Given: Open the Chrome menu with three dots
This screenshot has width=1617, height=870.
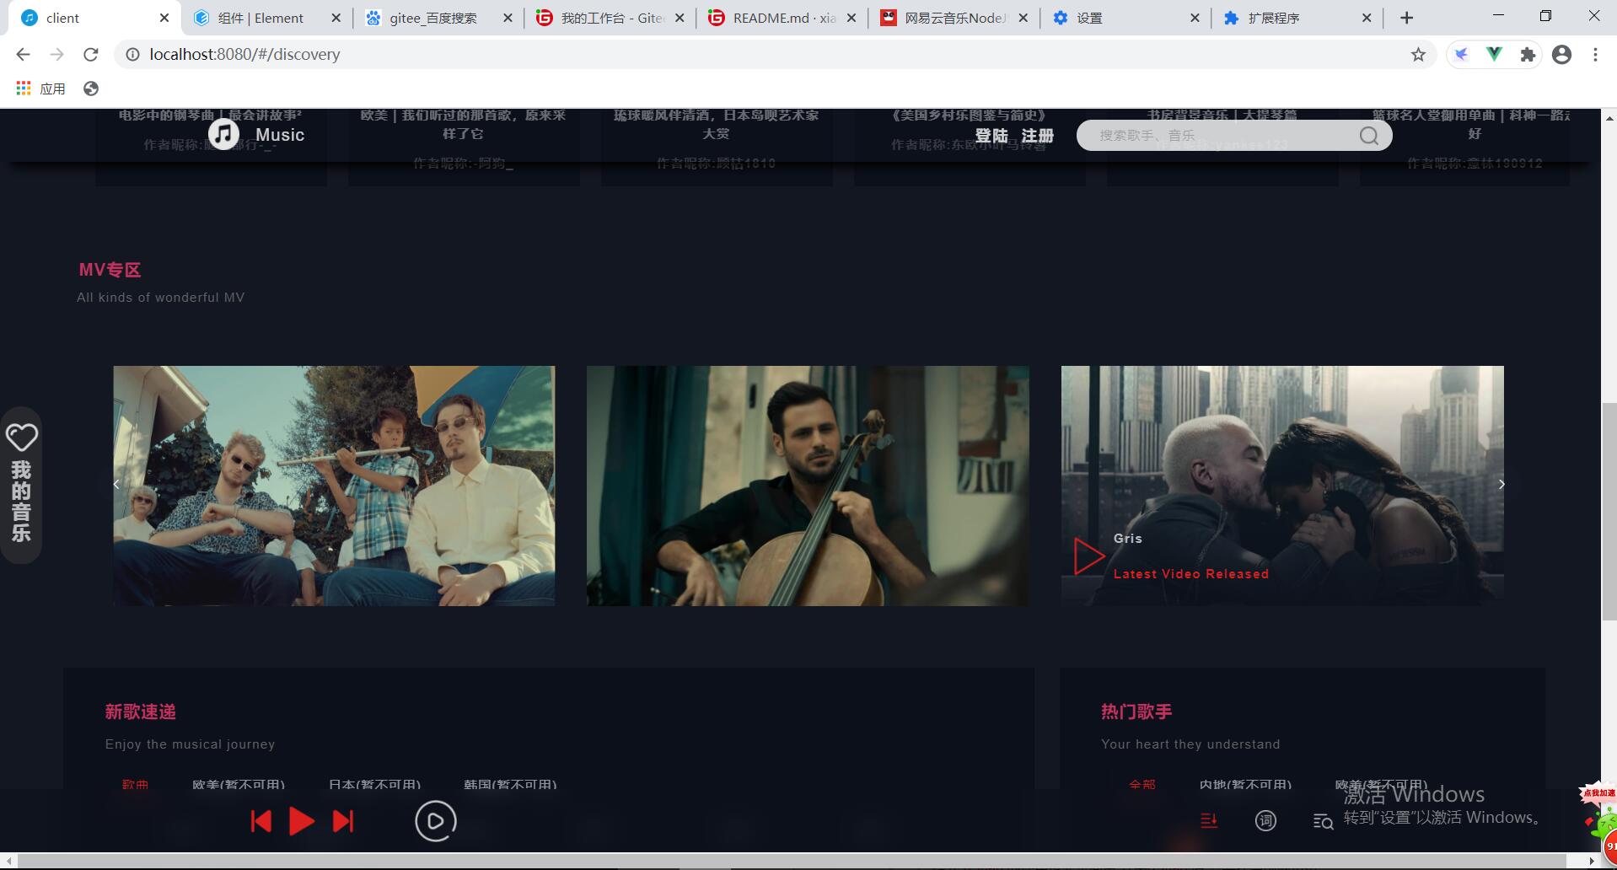Looking at the screenshot, I should (x=1594, y=54).
